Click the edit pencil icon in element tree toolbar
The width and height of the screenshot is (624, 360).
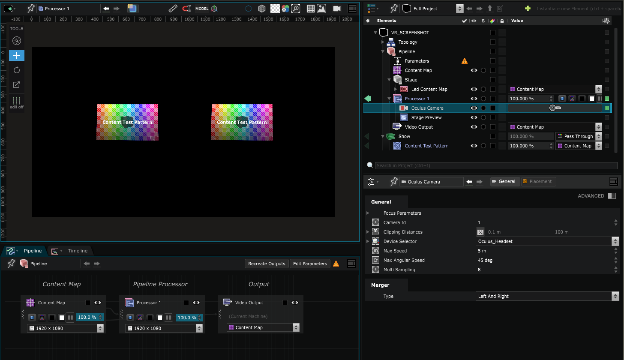coord(500,9)
